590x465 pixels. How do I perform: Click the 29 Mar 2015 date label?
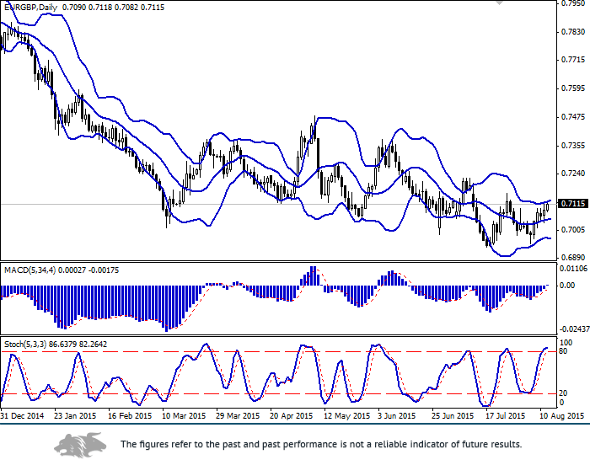[x=238, y=416]
